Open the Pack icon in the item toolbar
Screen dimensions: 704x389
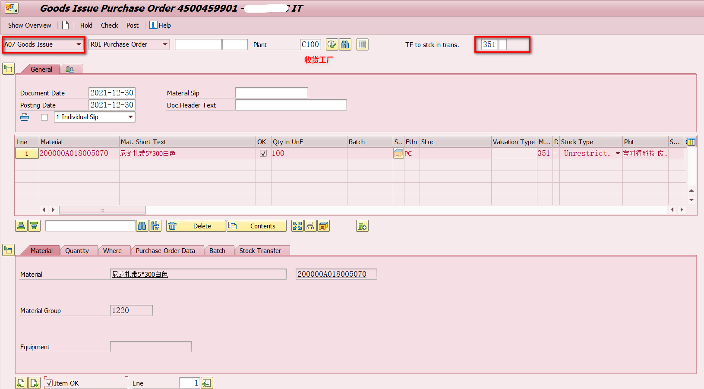[323, 225]
